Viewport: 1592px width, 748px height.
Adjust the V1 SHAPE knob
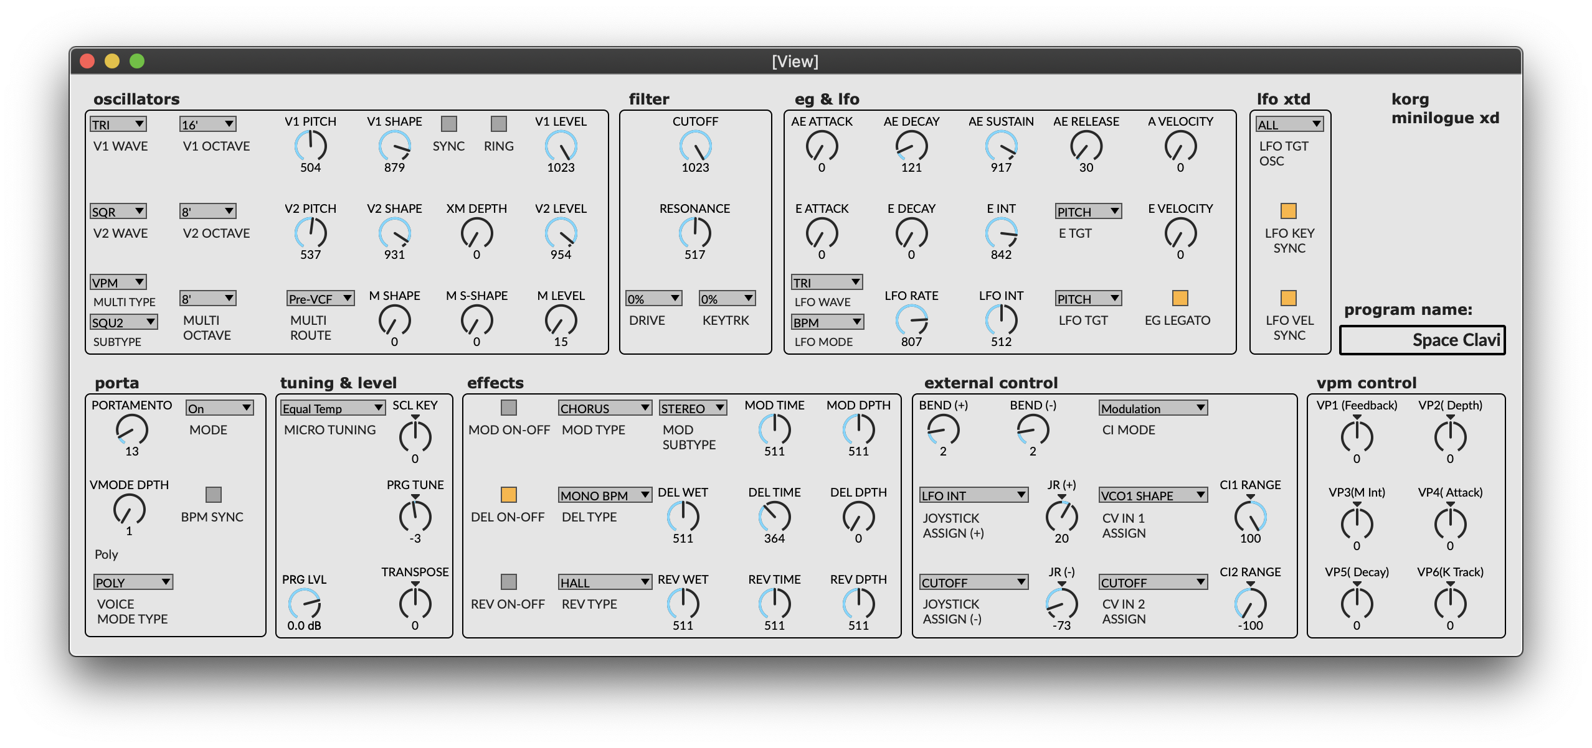394,146
